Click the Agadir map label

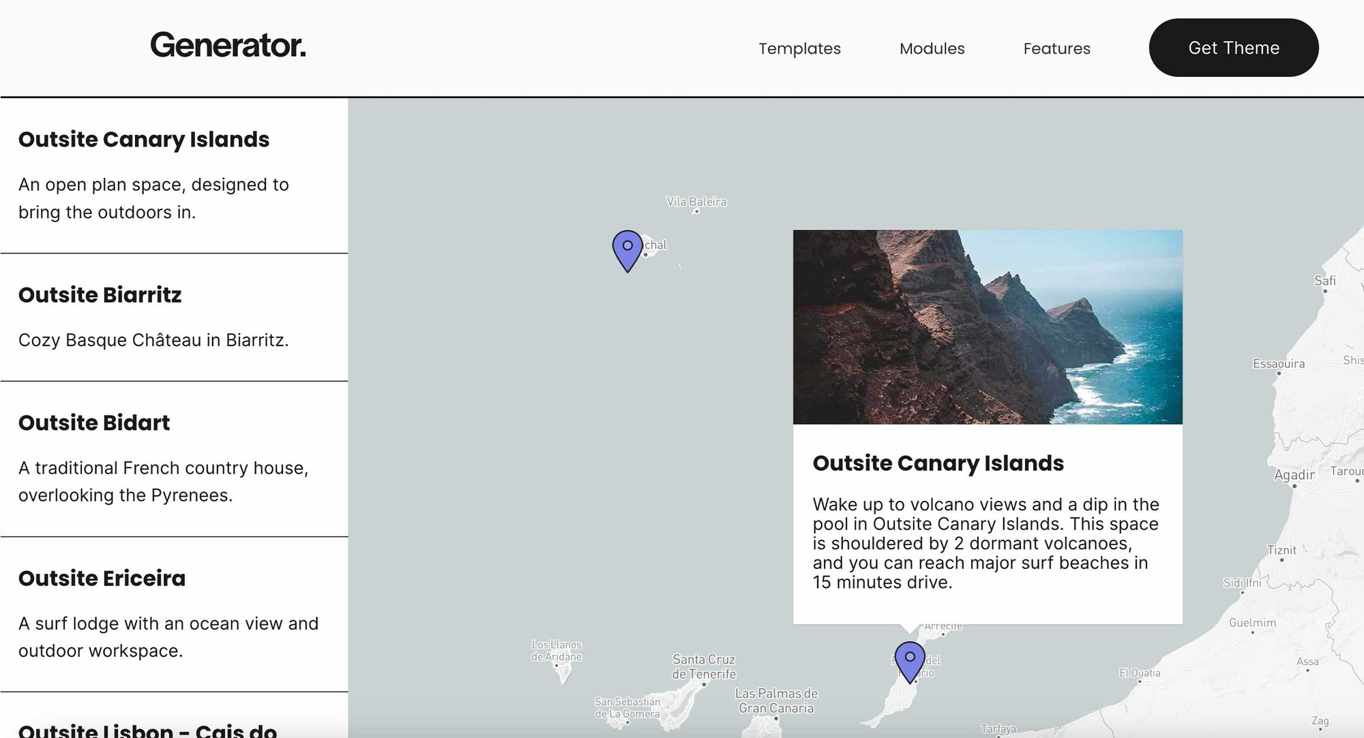click(x=1294, y=474)
